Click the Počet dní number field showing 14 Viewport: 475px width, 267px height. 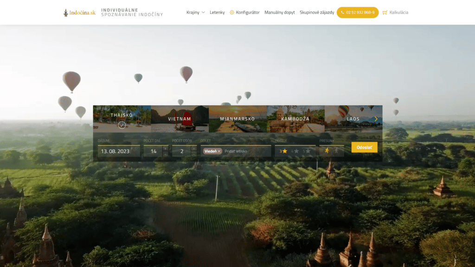(153, 151)
